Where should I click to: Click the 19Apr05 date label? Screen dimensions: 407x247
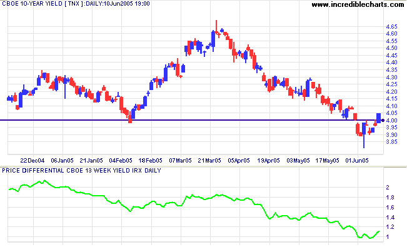[268, 161]
